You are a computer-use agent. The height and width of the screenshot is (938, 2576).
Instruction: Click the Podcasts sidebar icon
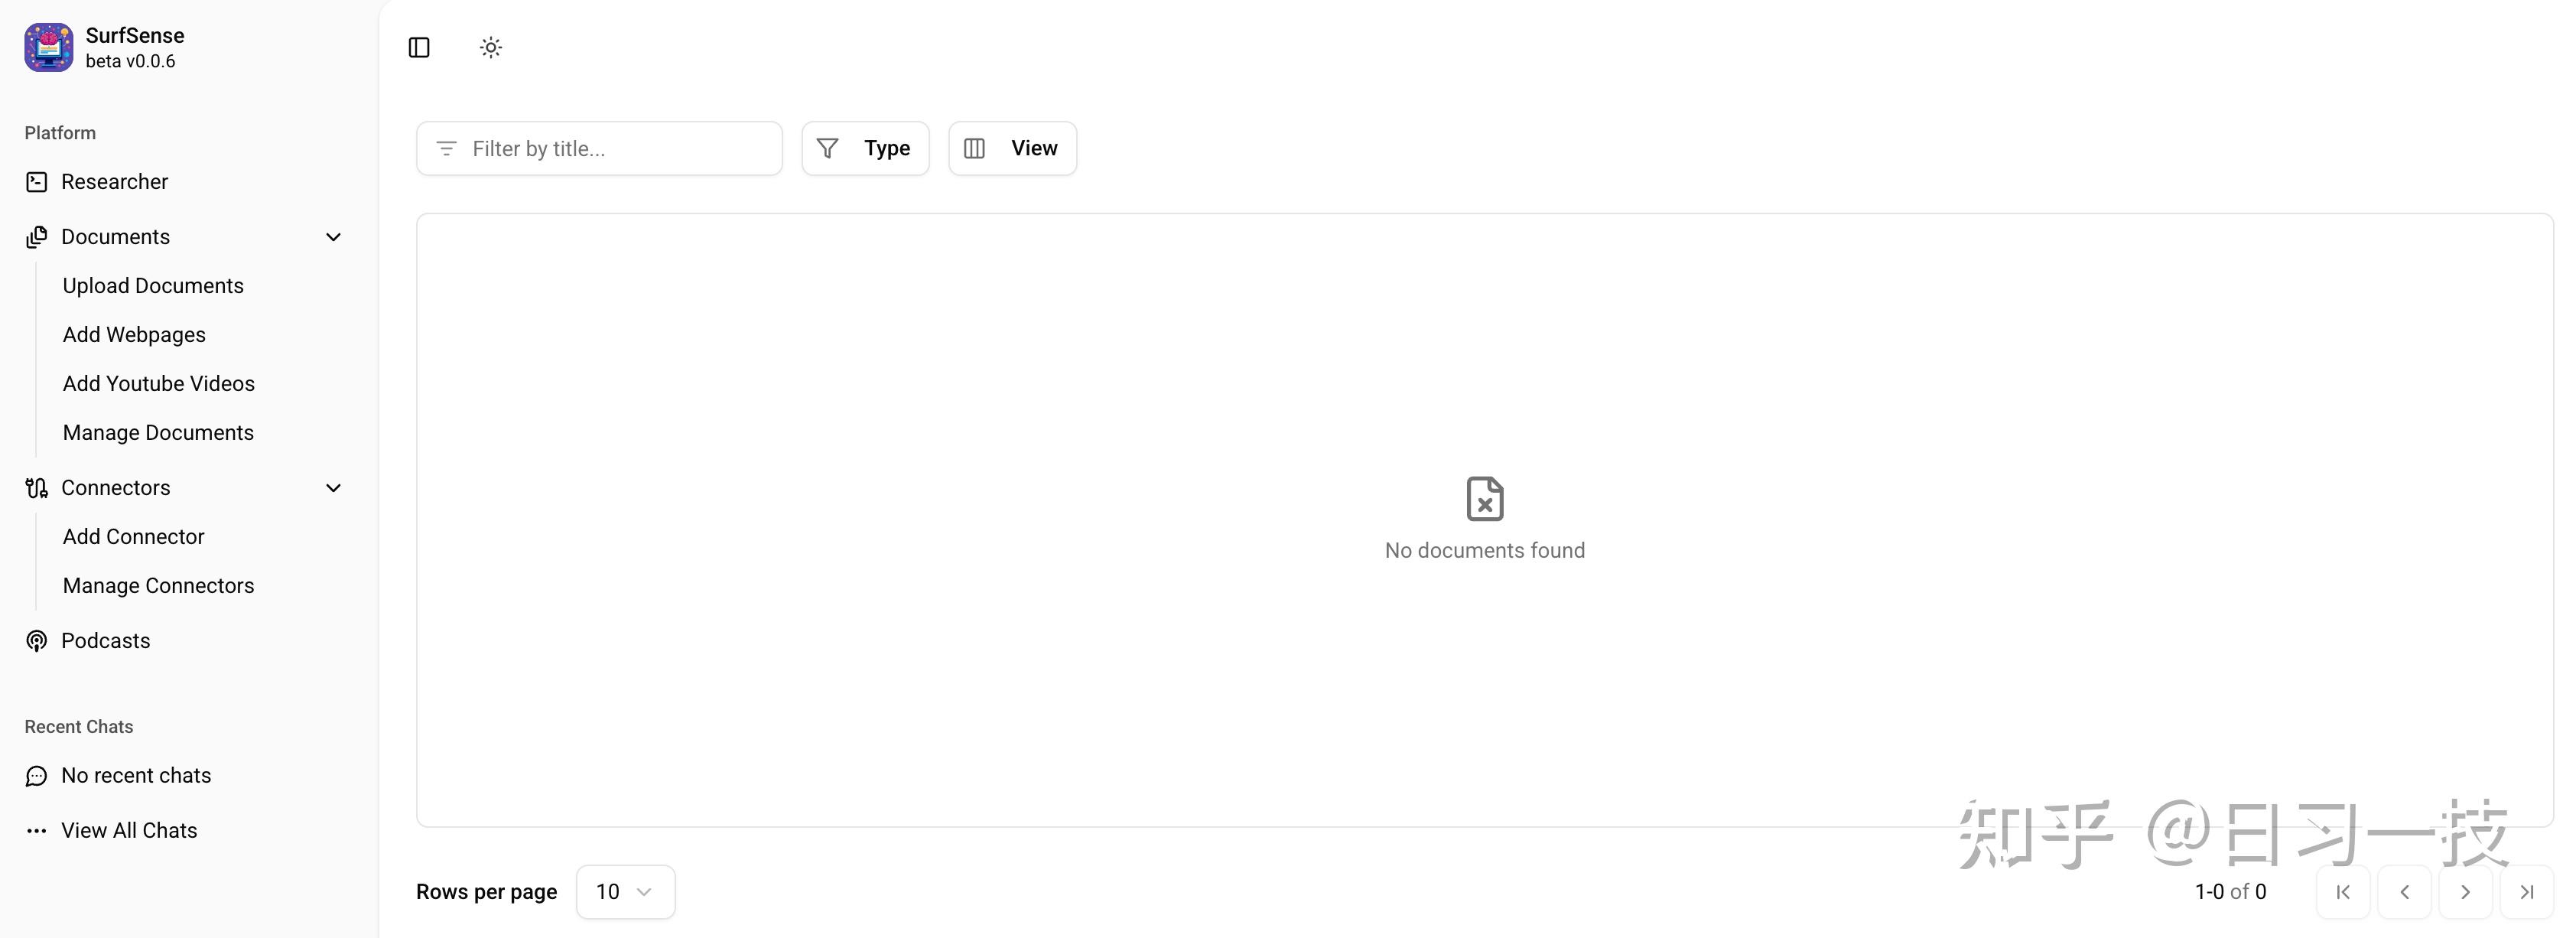37,641
